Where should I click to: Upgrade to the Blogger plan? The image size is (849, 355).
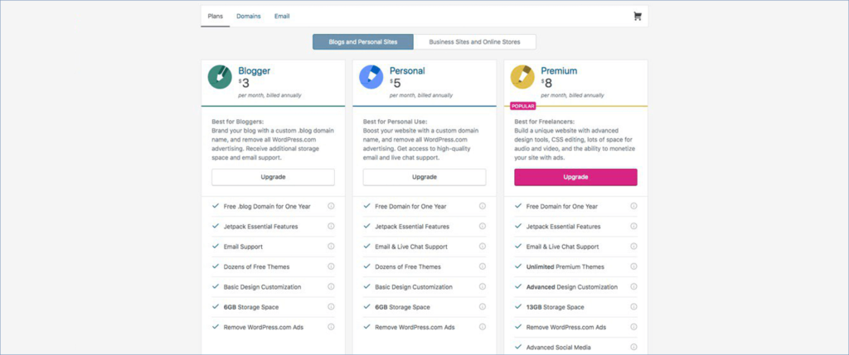coord(273,177)
